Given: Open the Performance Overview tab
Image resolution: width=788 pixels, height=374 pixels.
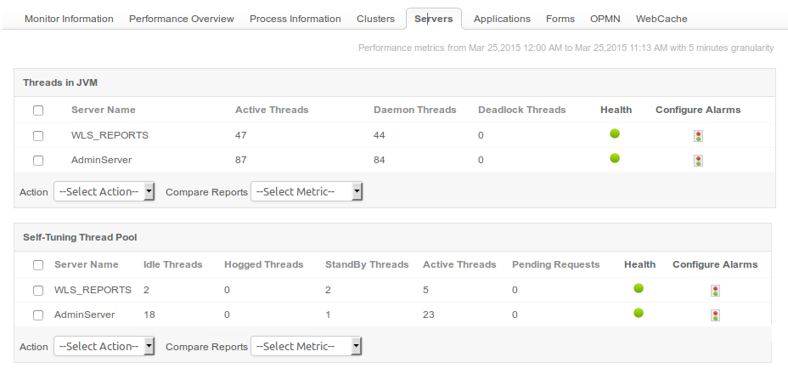Looking at the screenshot, I should [181, 19].
